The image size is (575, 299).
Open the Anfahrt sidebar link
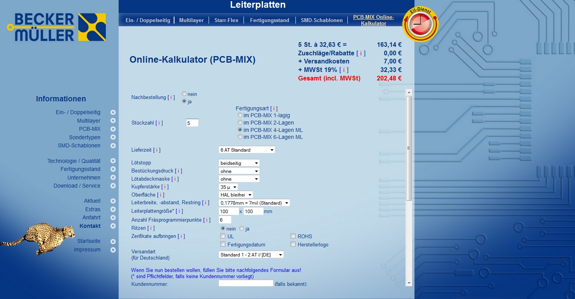[92, 217]
